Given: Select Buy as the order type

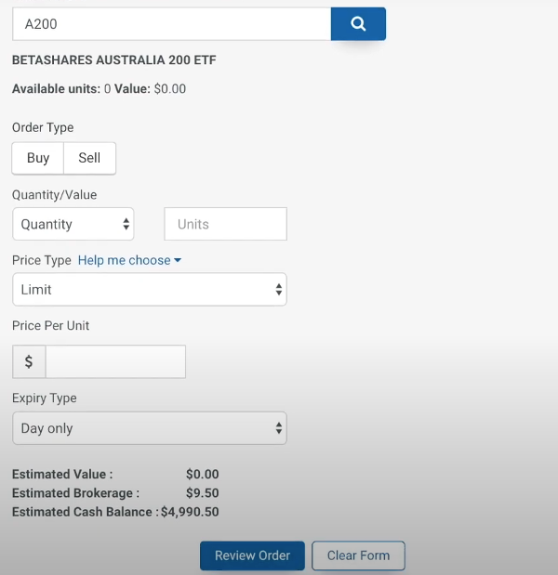Looking at the screenshot, I should pyautogui.click(x=38, y=158).
